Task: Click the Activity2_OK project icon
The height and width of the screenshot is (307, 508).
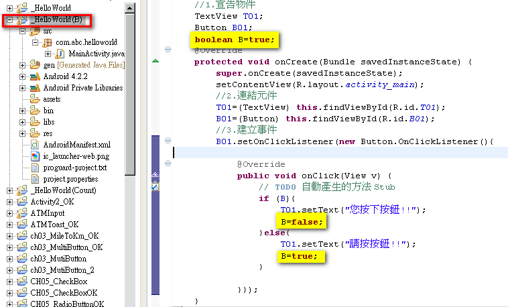Action: [22, 202]
